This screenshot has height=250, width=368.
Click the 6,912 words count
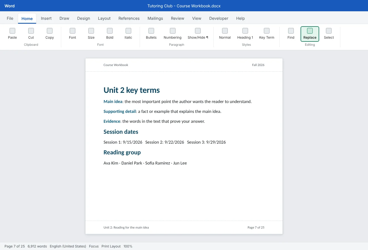(x=37, y=246)
